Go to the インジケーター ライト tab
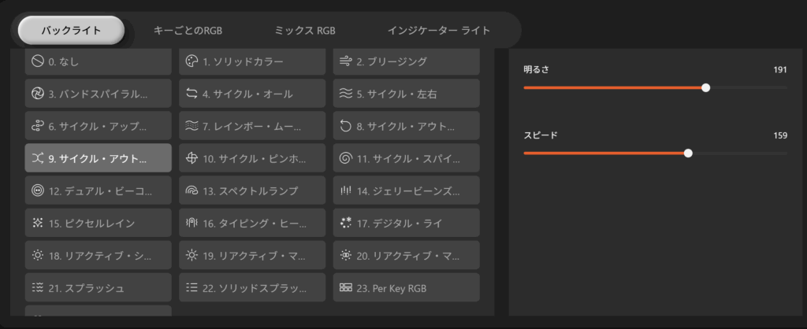Screen dimensions: 807x329 click(x=439, y=31)
